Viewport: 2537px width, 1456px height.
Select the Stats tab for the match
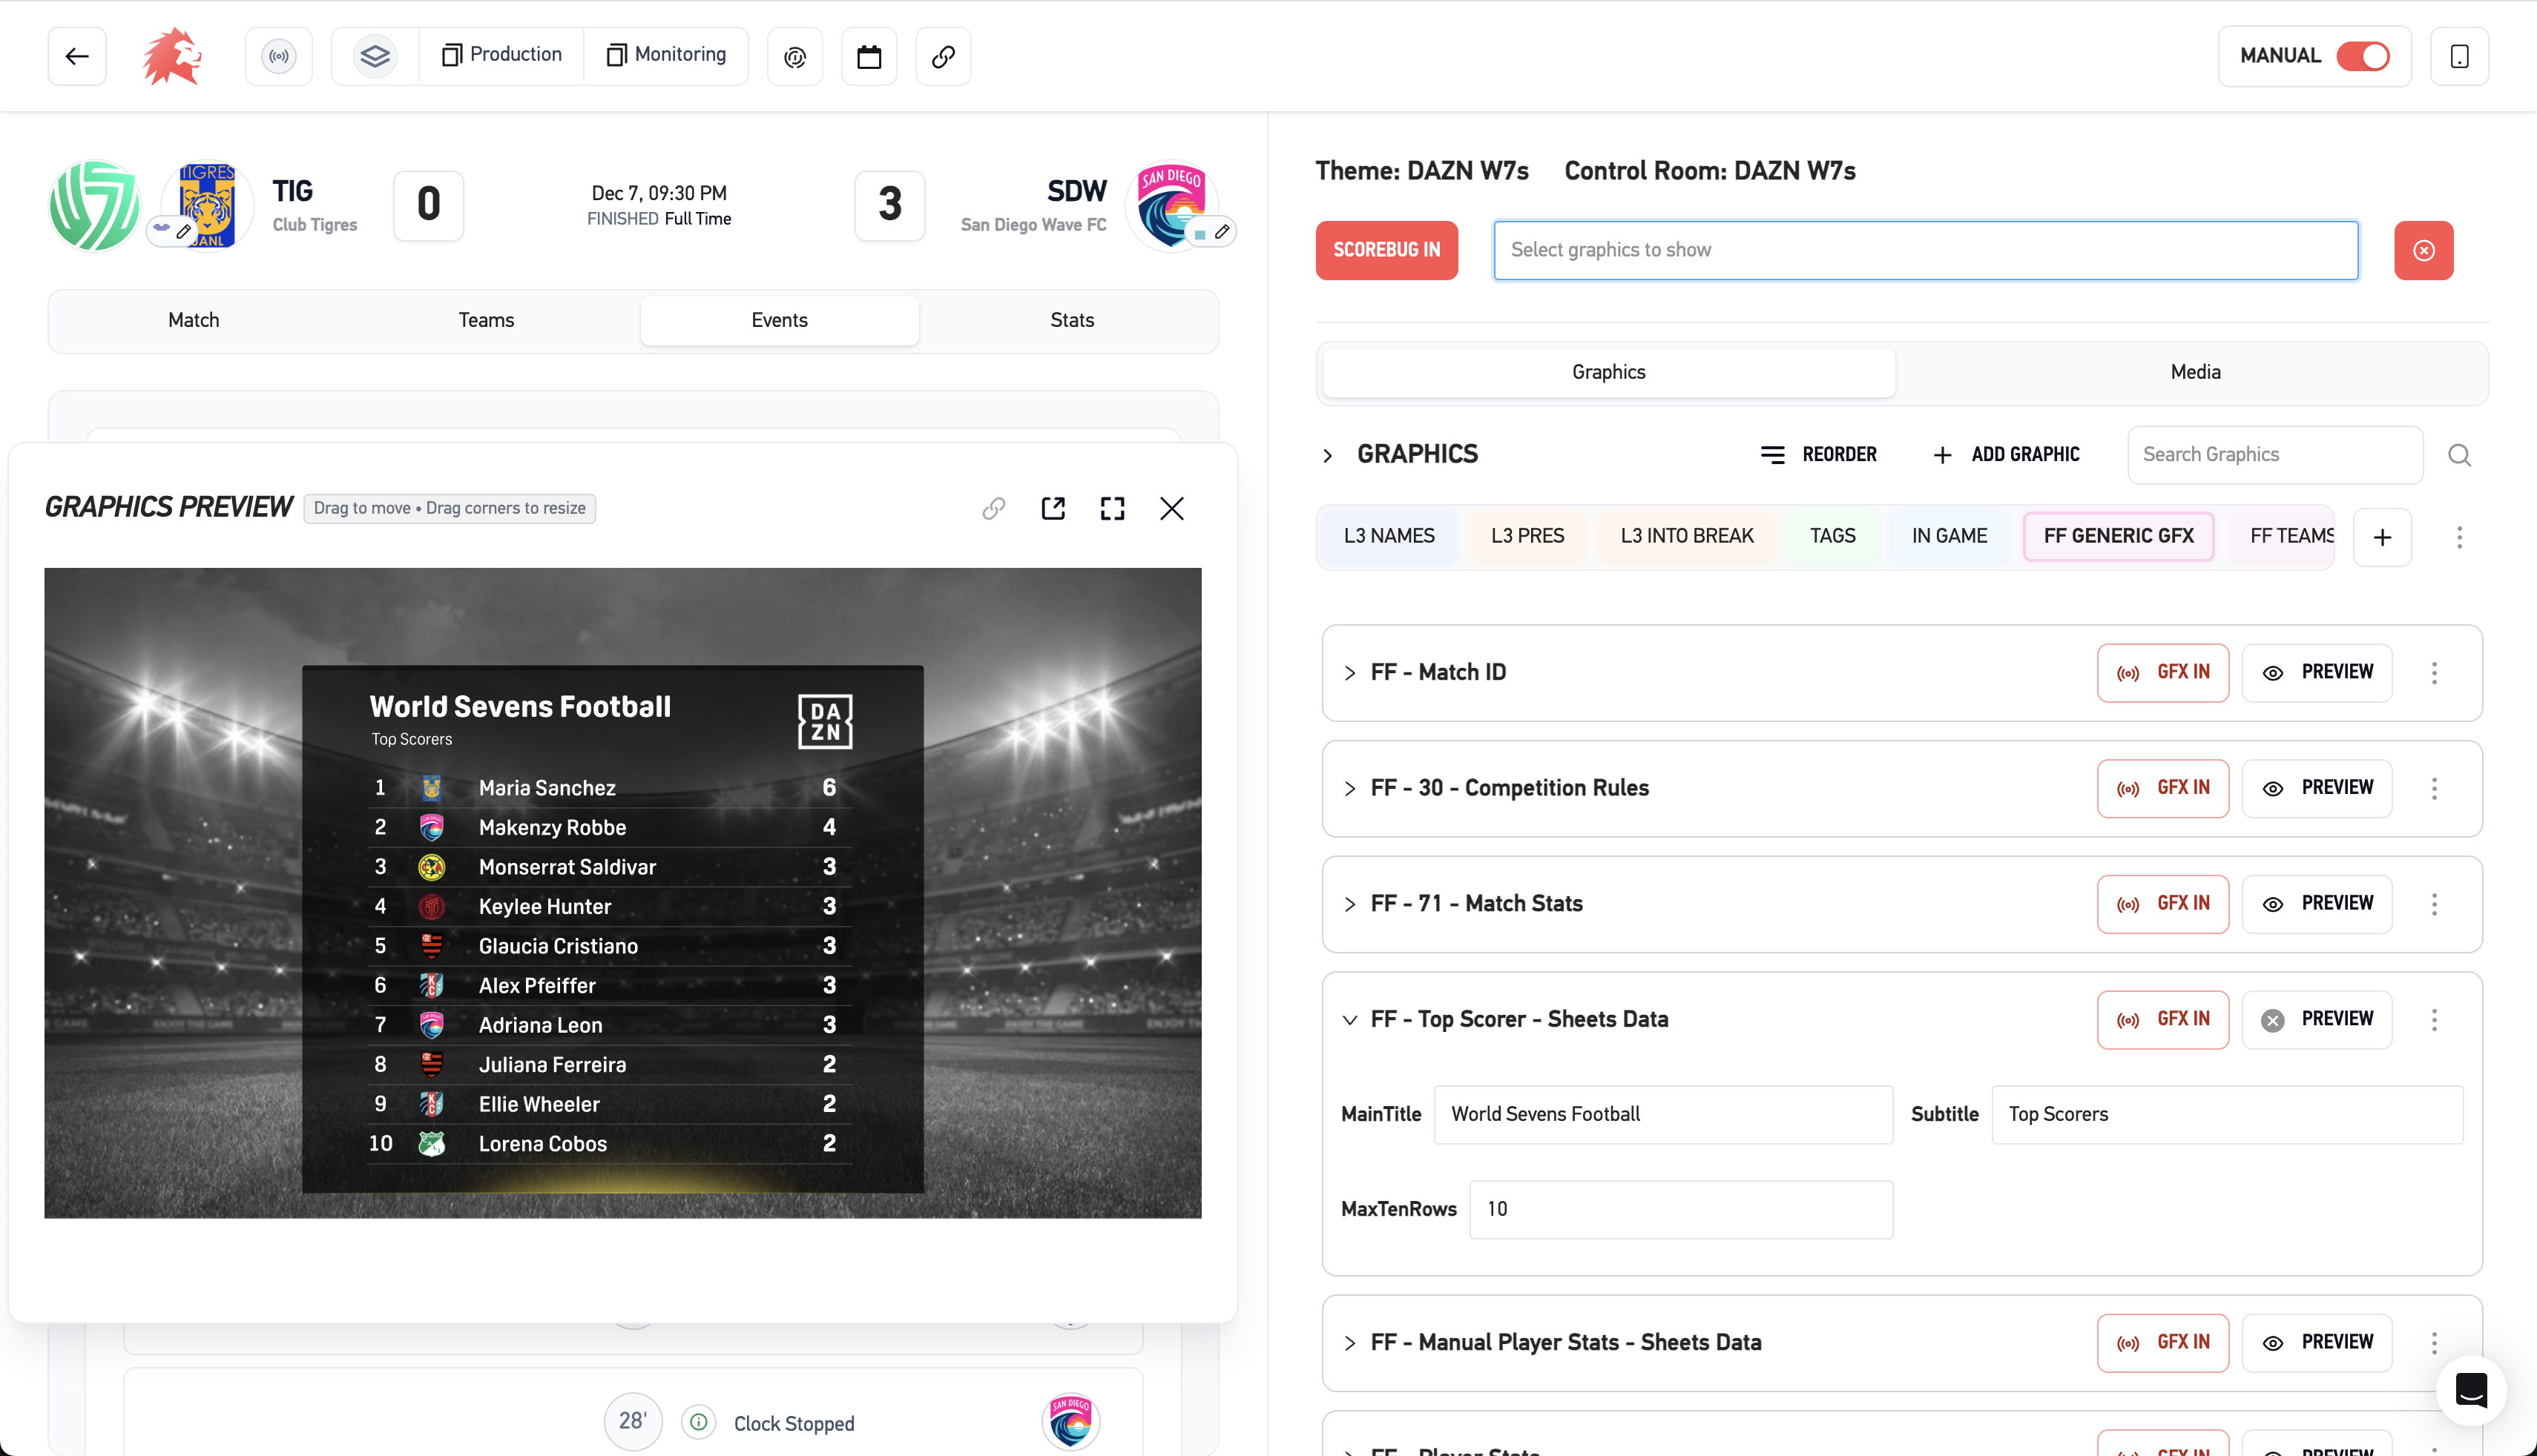(1071, 320)
